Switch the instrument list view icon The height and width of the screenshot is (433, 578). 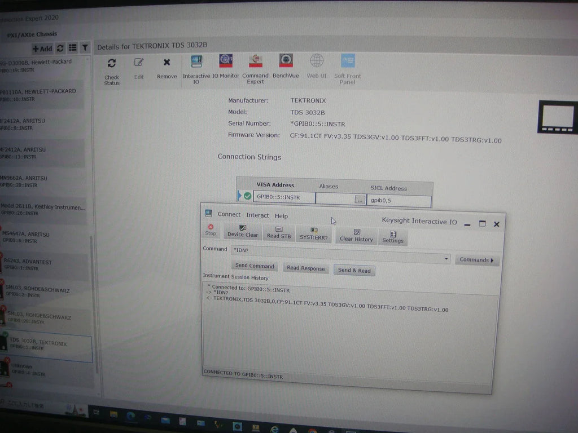[x=73, y=48]
